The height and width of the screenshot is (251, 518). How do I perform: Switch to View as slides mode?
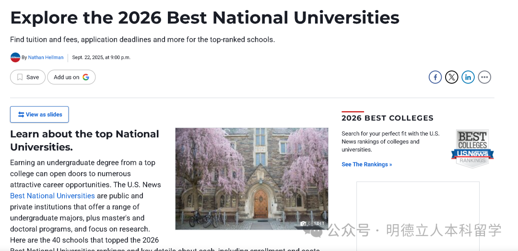click(x=39, y=114)
